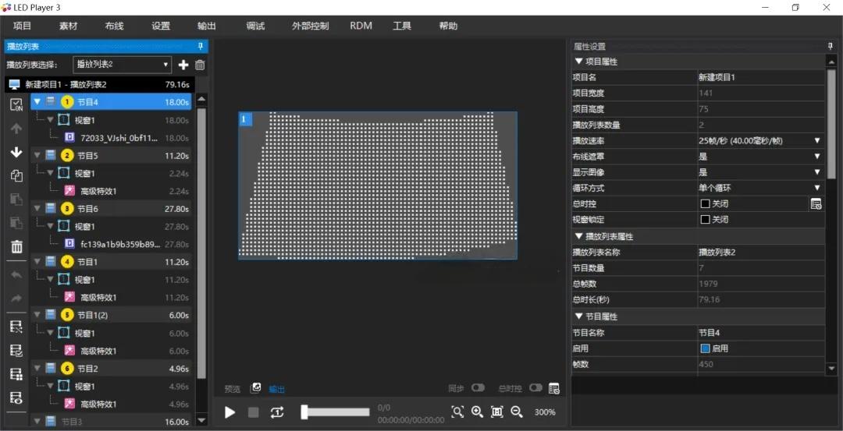The width and height of the screenshot is (843, 431).
Task: Toggle the loop playback icon
Action: 277,412
